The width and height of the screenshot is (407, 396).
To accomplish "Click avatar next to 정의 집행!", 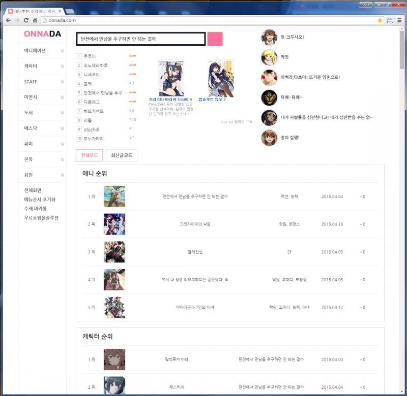I will [x=269, y=138].
